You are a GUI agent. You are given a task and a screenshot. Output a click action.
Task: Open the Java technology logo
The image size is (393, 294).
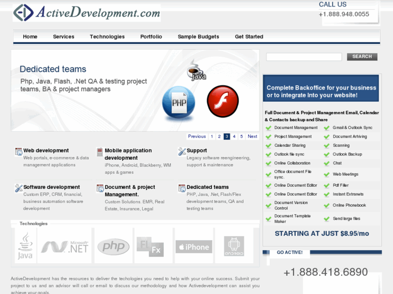pyautogui.click(x=25, y=245)
